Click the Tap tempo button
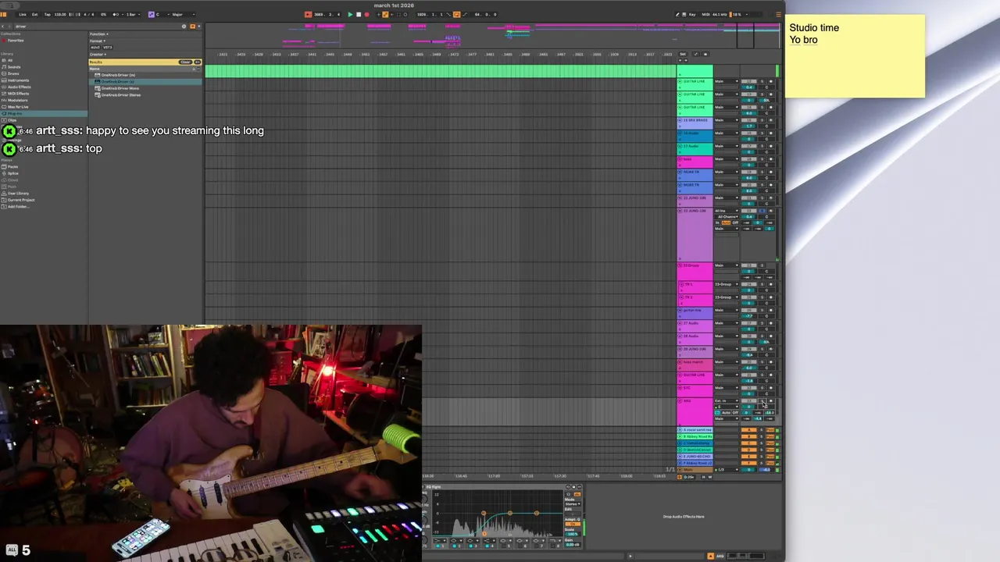Screen dimensions: 1000x562 pos(47,14)
